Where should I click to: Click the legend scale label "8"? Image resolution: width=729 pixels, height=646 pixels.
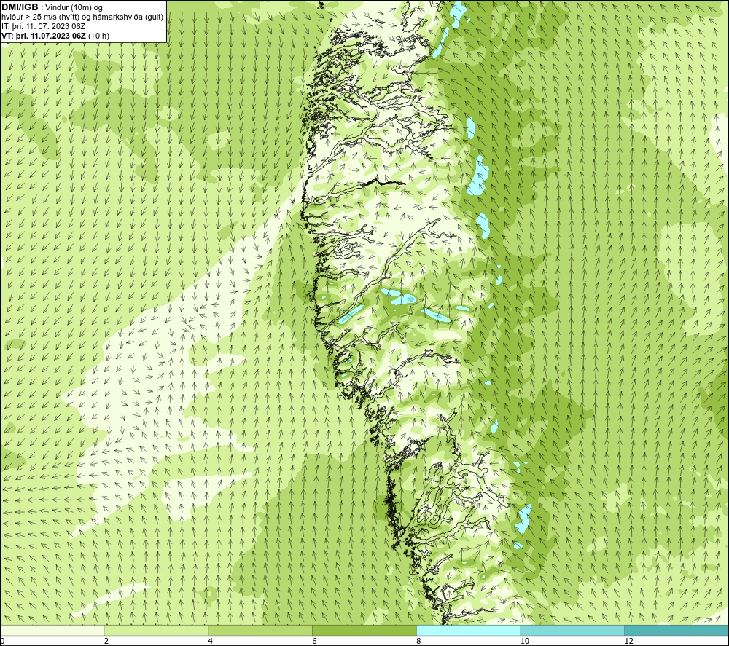[x=419, y=642]
